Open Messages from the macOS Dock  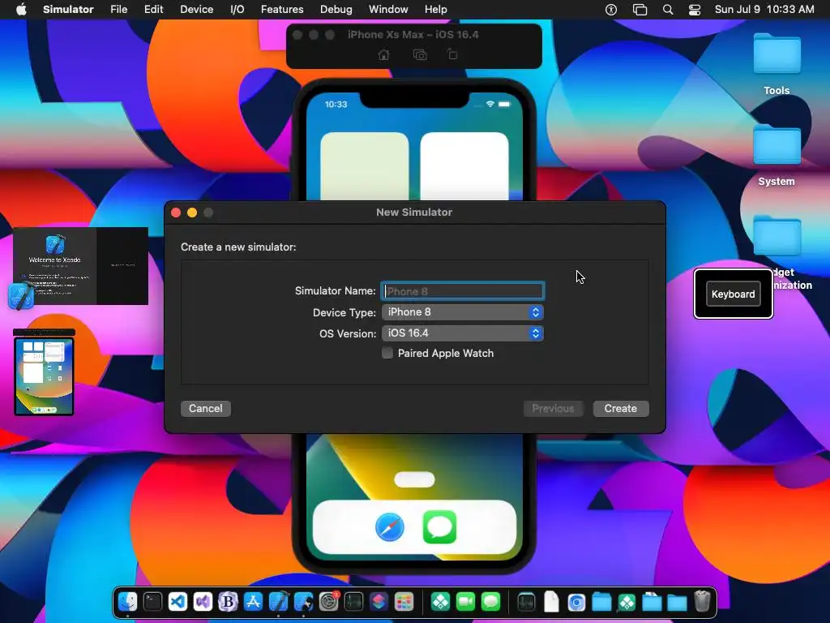coord(490,602)
